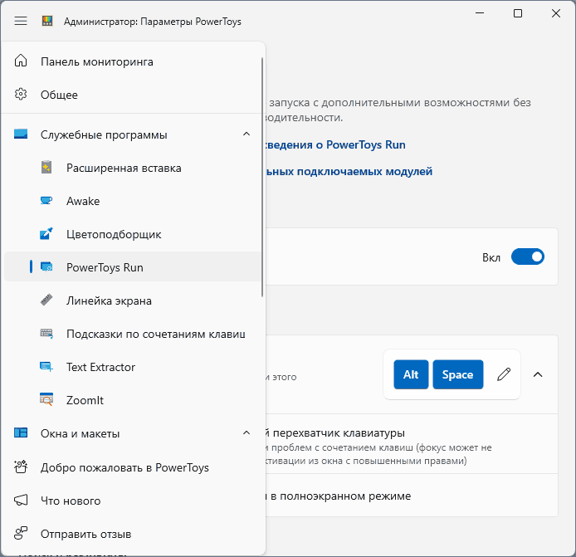
Task: Click the hamburger menu icon
Action: 21,22
